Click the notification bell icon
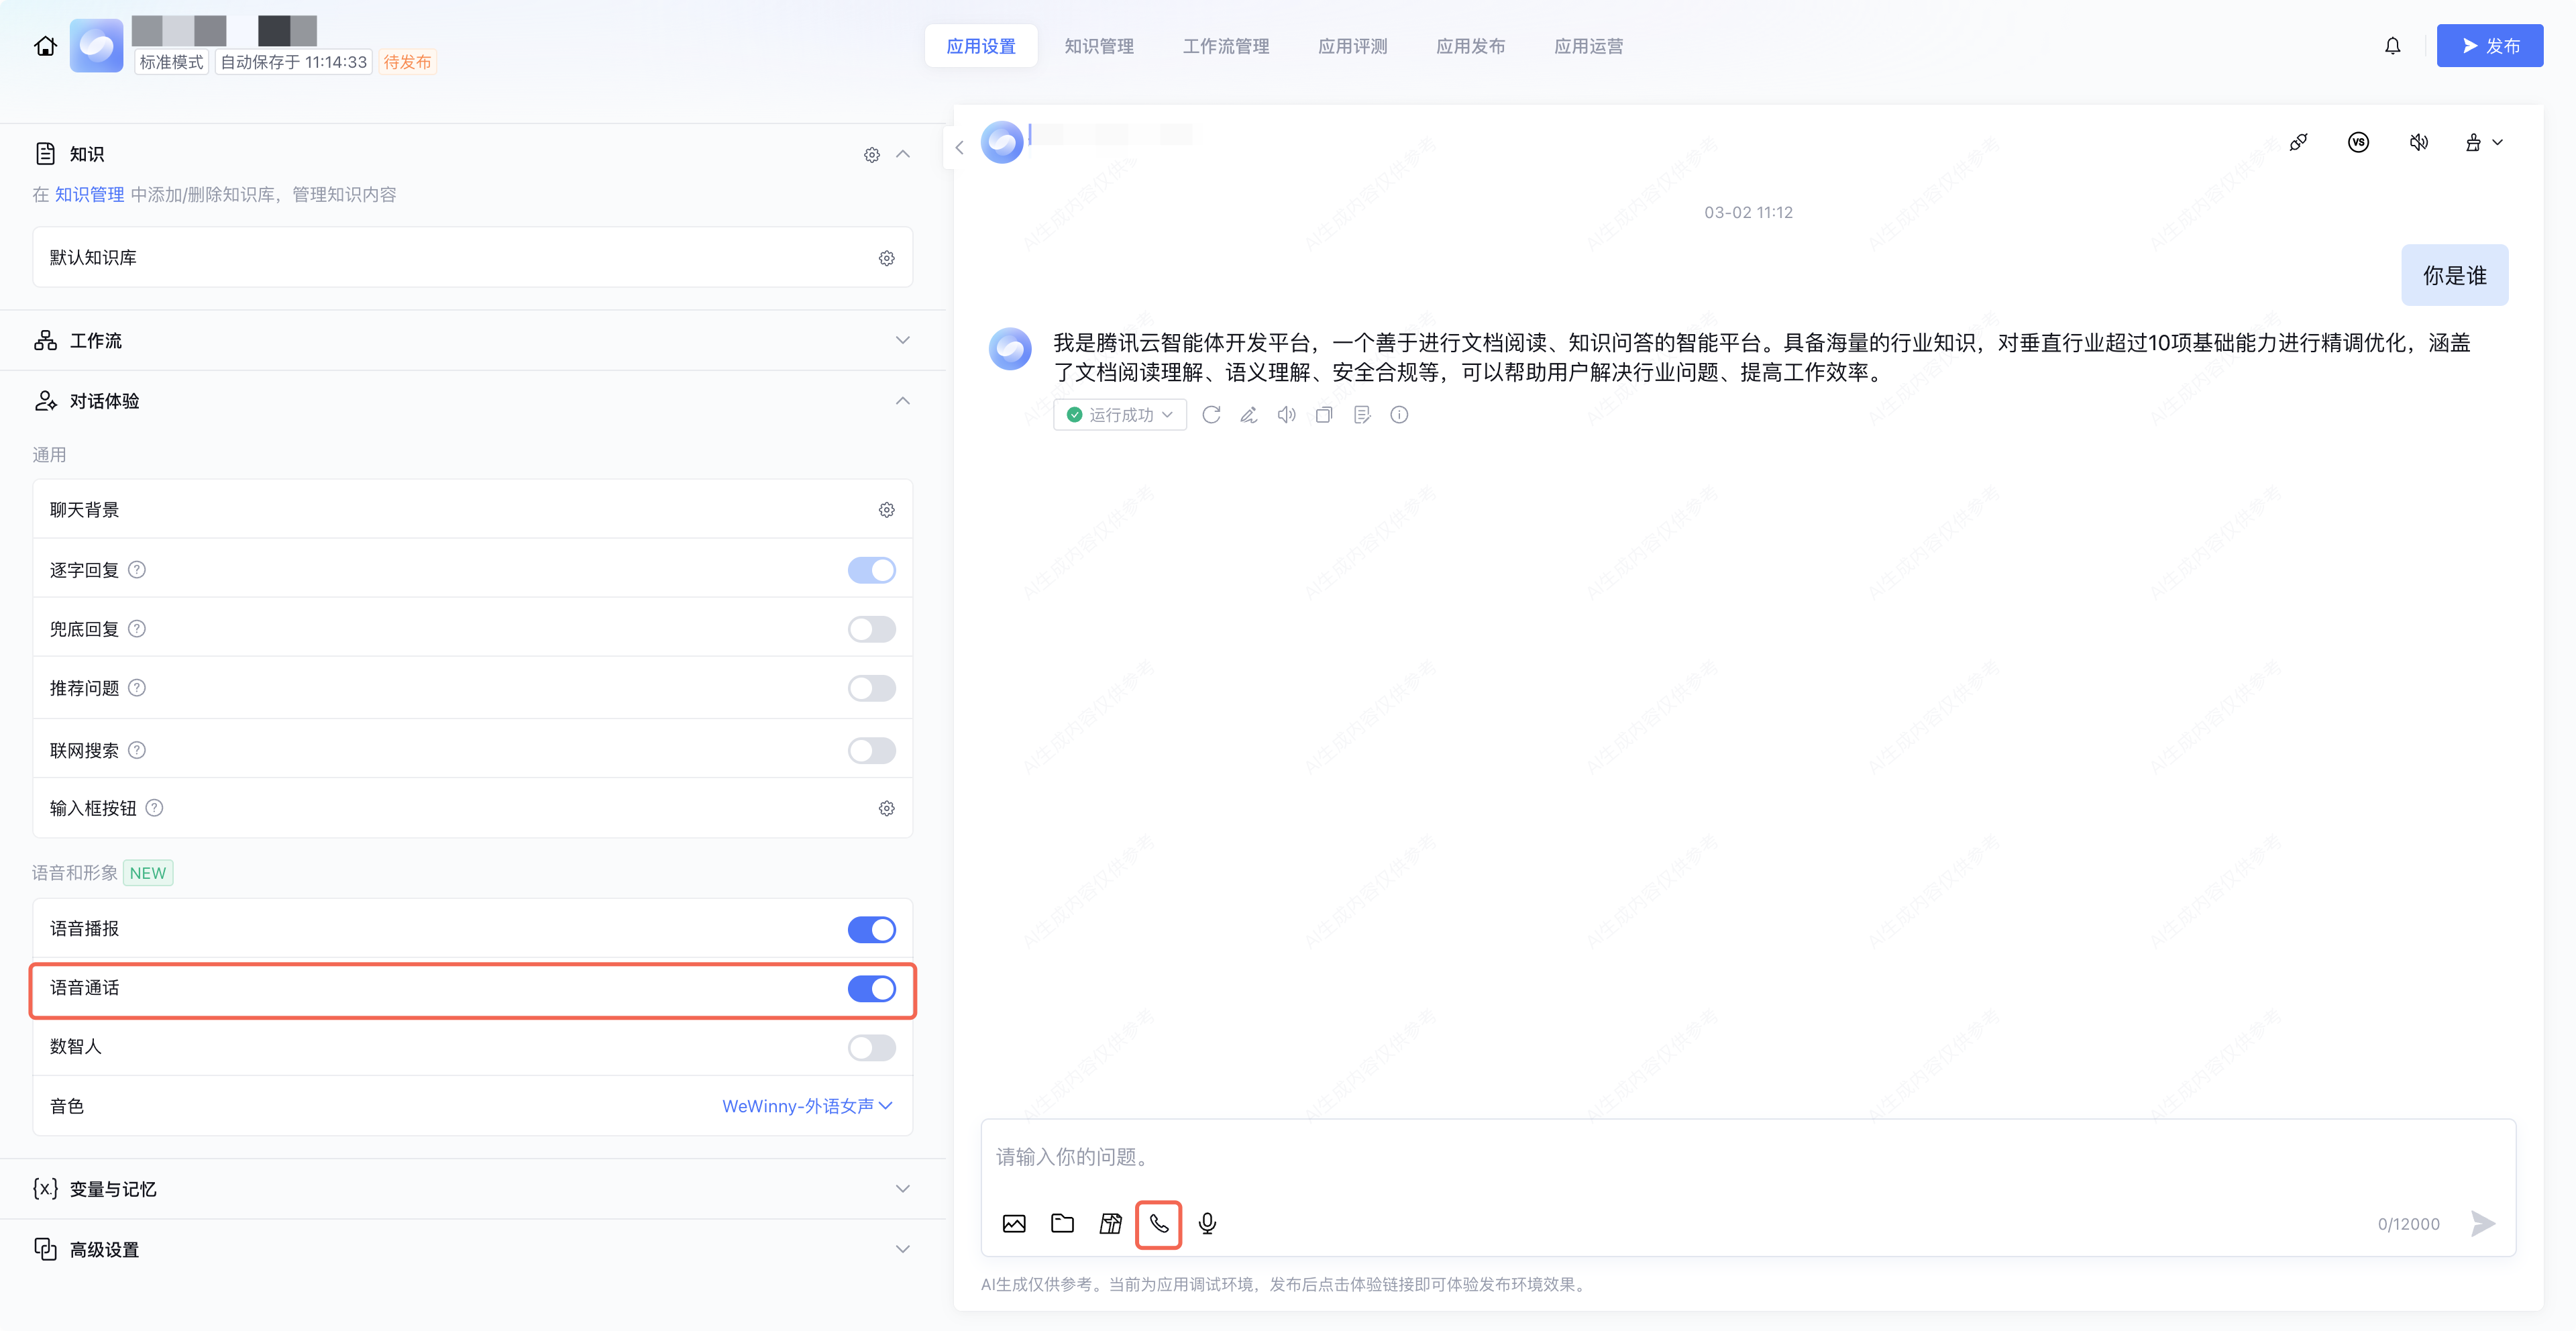The height and width of the screenshot is (1331, 2576). pos(2392,46)
